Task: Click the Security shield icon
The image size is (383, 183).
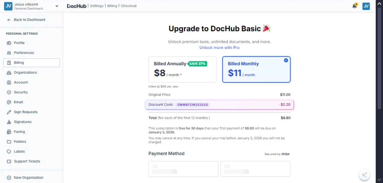Action: pos(9,92)
